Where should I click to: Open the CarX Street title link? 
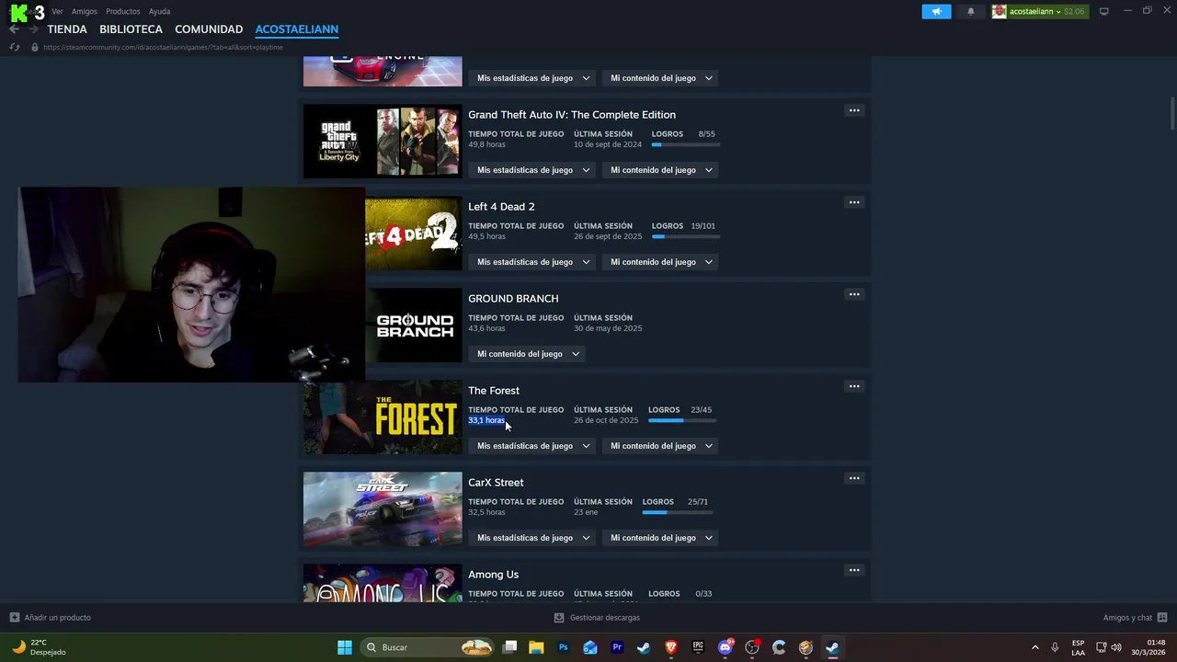point(496,483)
